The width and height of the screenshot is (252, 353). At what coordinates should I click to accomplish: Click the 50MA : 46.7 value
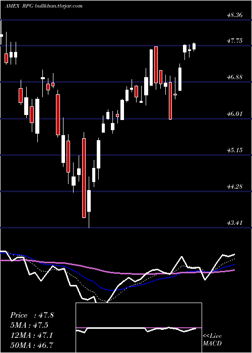click(32, 345)
